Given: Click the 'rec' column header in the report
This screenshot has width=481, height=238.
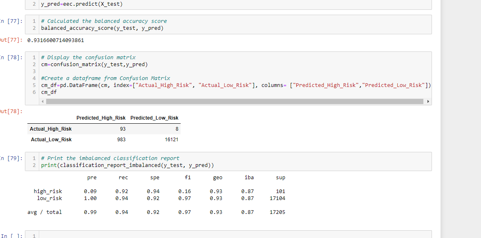Looking at the screenshot, I should click(123, 178).
